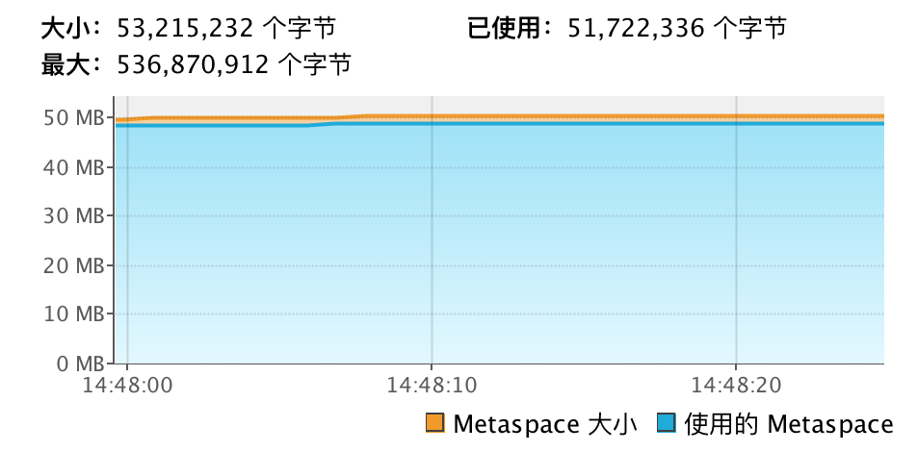The height and width of the screenshot is (452, 917).
Task: Click the 已使用 heading label
Action: point(510,29)
